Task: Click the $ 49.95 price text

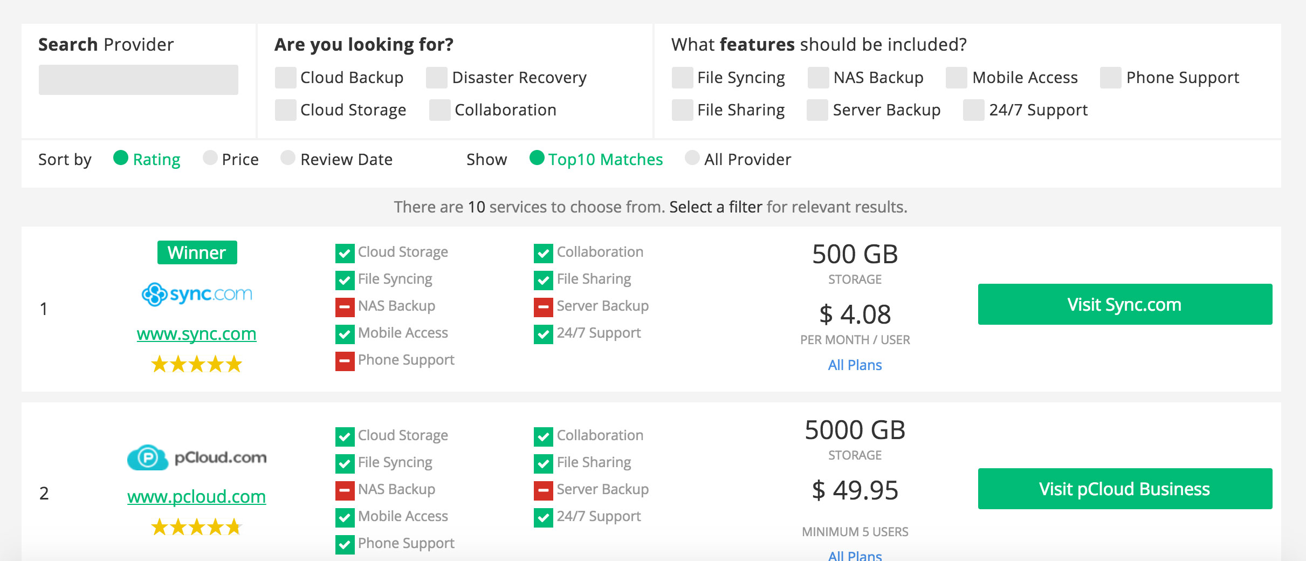Action: point(855,490)
